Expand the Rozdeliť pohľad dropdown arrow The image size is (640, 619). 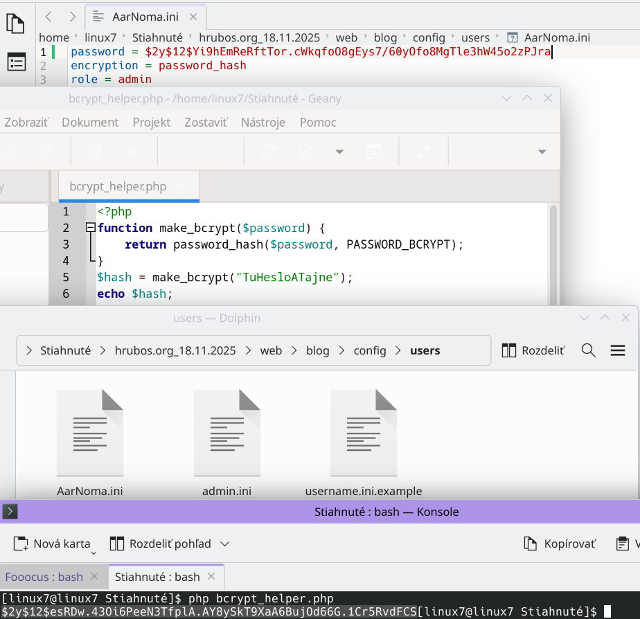coord(224,544)
